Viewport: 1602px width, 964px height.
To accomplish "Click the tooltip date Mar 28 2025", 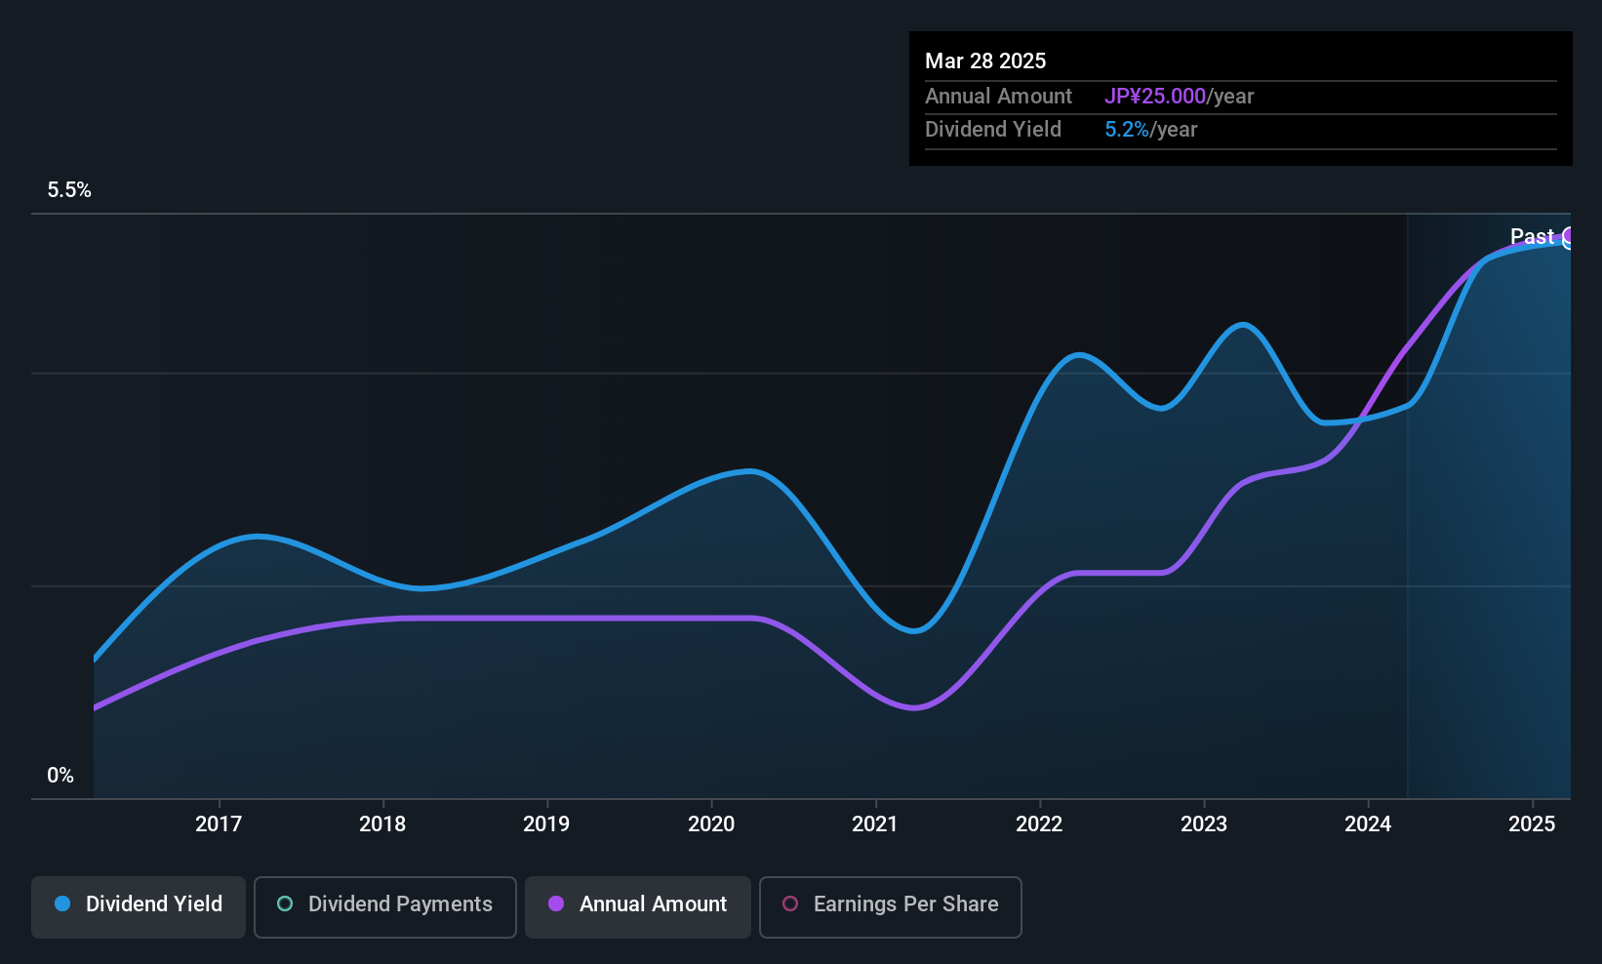I will tap(985, 61).
